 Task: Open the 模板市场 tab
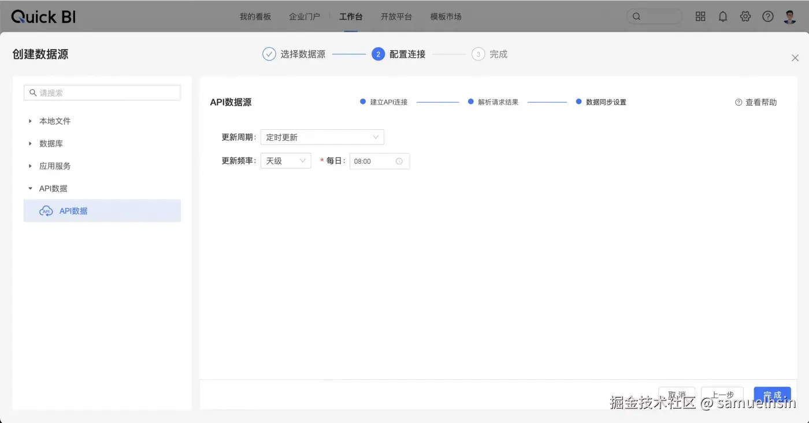[x=446, y=17]
